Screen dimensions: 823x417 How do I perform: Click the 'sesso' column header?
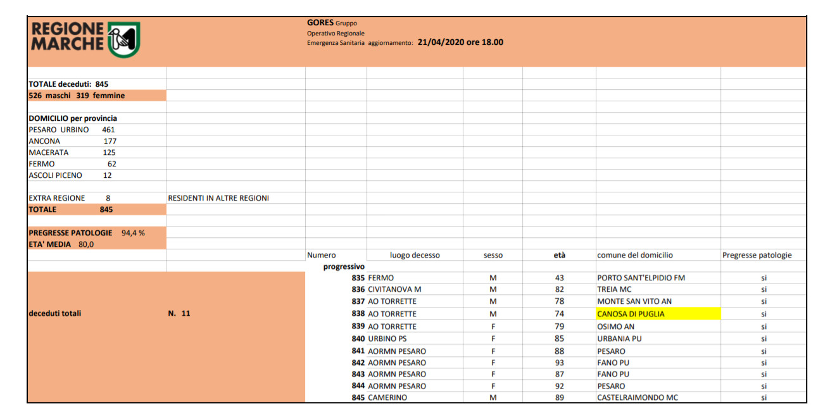(x=493, y=255)
